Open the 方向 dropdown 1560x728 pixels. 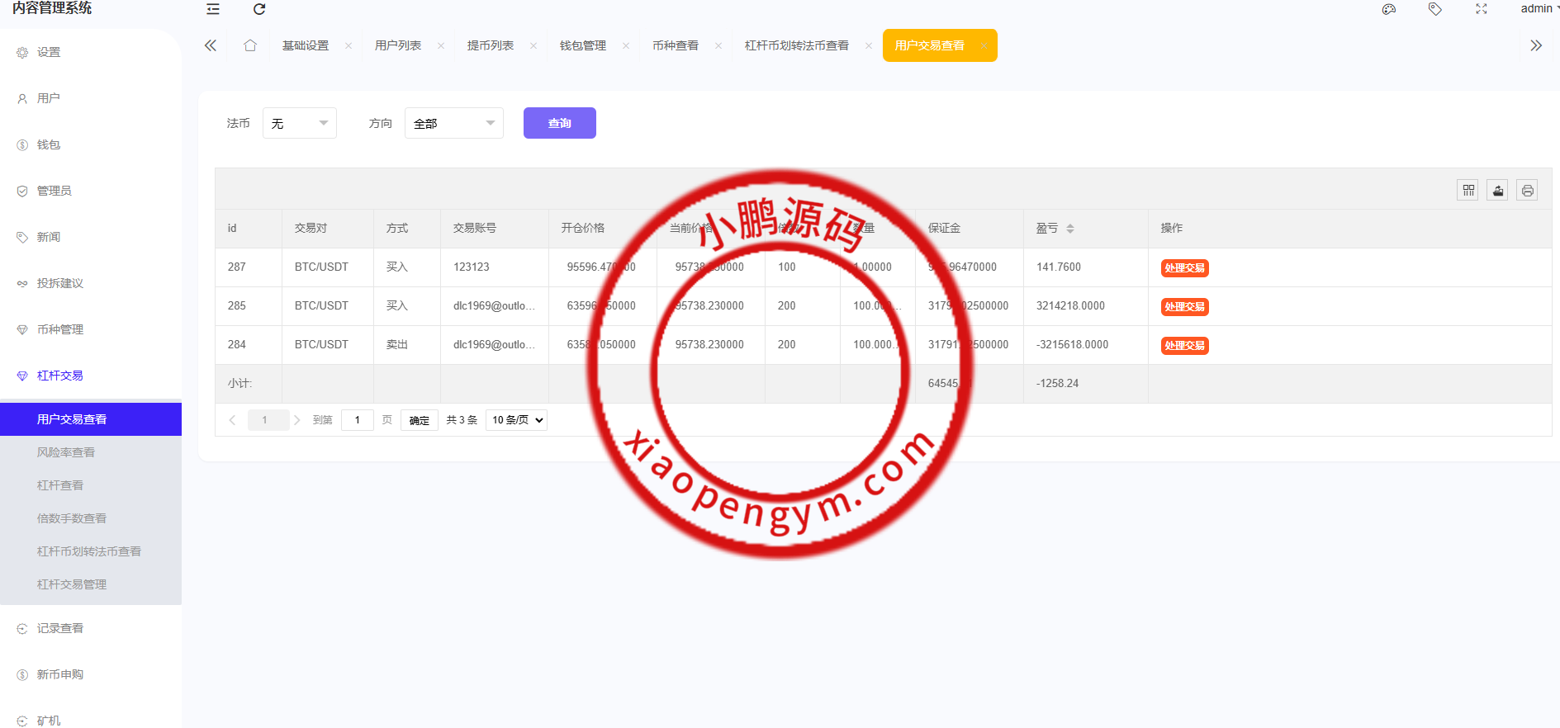pyautogui.click(x=453, y=123)
